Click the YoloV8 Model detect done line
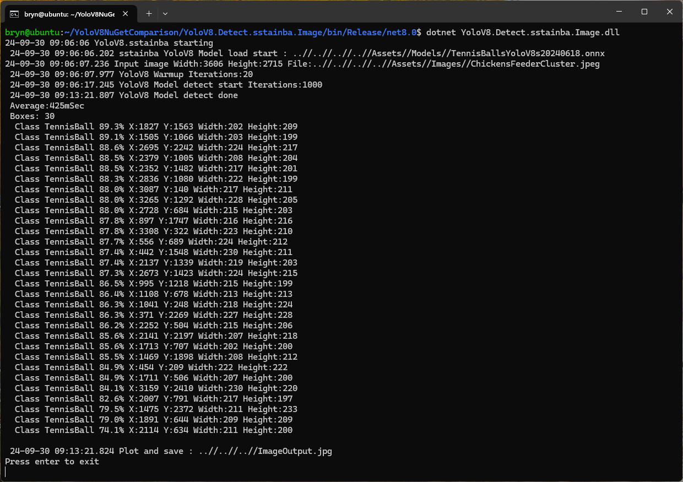 (123, 95)
